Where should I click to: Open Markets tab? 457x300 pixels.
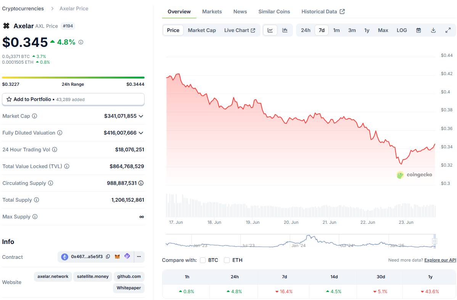coord(212,12)
